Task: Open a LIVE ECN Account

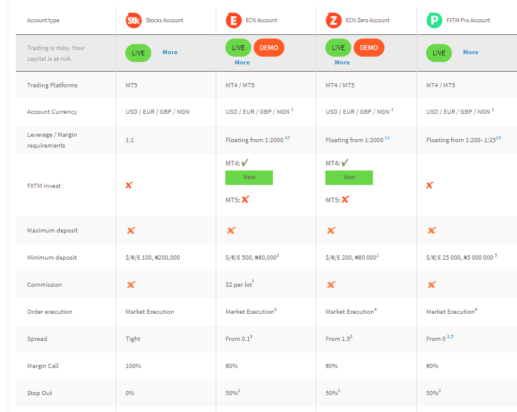Action: [x=238, y=48]
